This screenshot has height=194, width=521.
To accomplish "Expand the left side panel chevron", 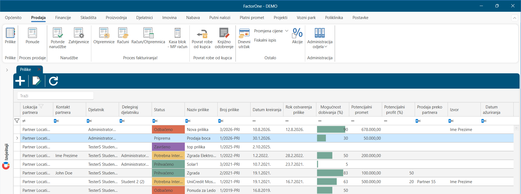I will click(x=7, y=70).
